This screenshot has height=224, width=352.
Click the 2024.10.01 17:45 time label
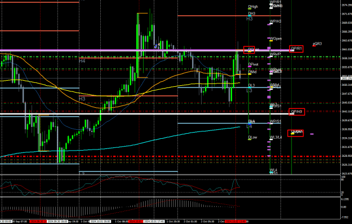point(154,222)
